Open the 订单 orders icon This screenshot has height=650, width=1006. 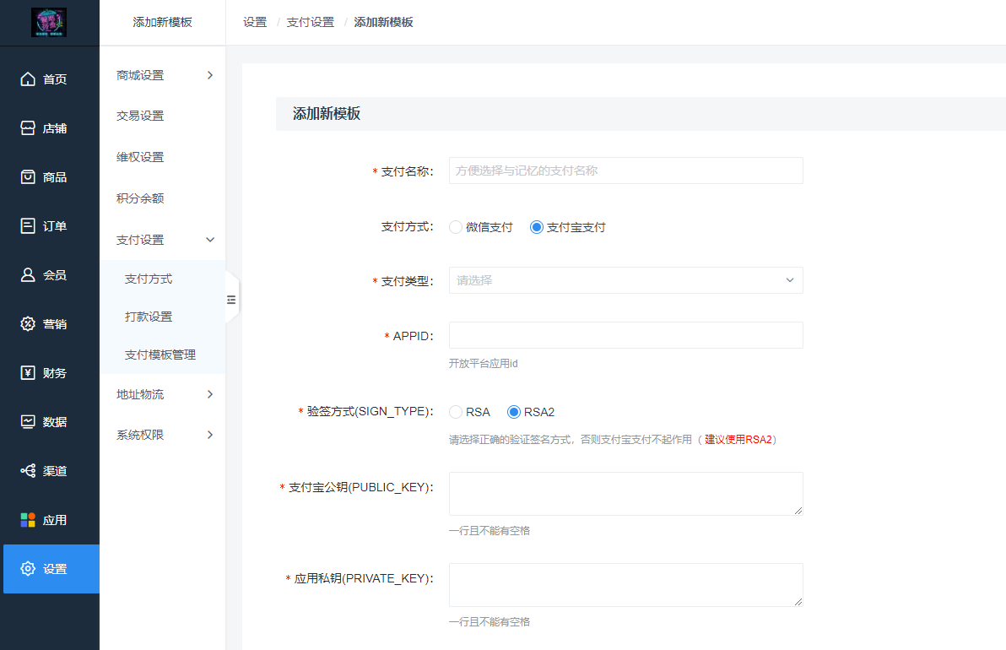(x=28, y=226)
